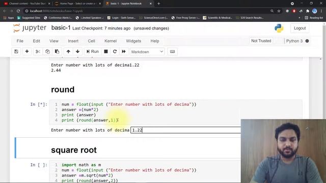
Task: Move selected cell up arrow
Action: (x=68, y=51)
